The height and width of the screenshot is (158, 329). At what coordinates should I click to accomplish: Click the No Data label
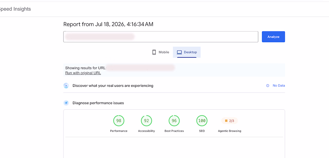279,86
